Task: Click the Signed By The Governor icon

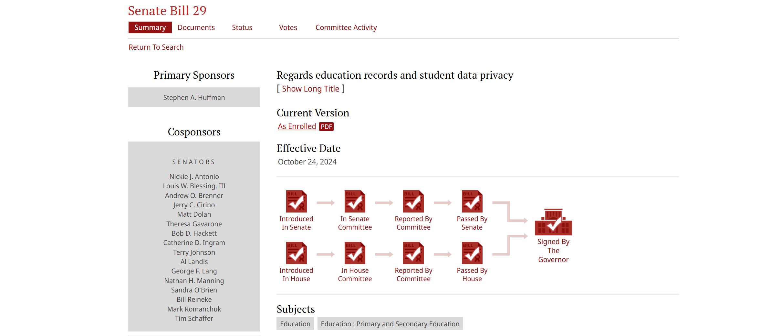Action: coord(553,222)
